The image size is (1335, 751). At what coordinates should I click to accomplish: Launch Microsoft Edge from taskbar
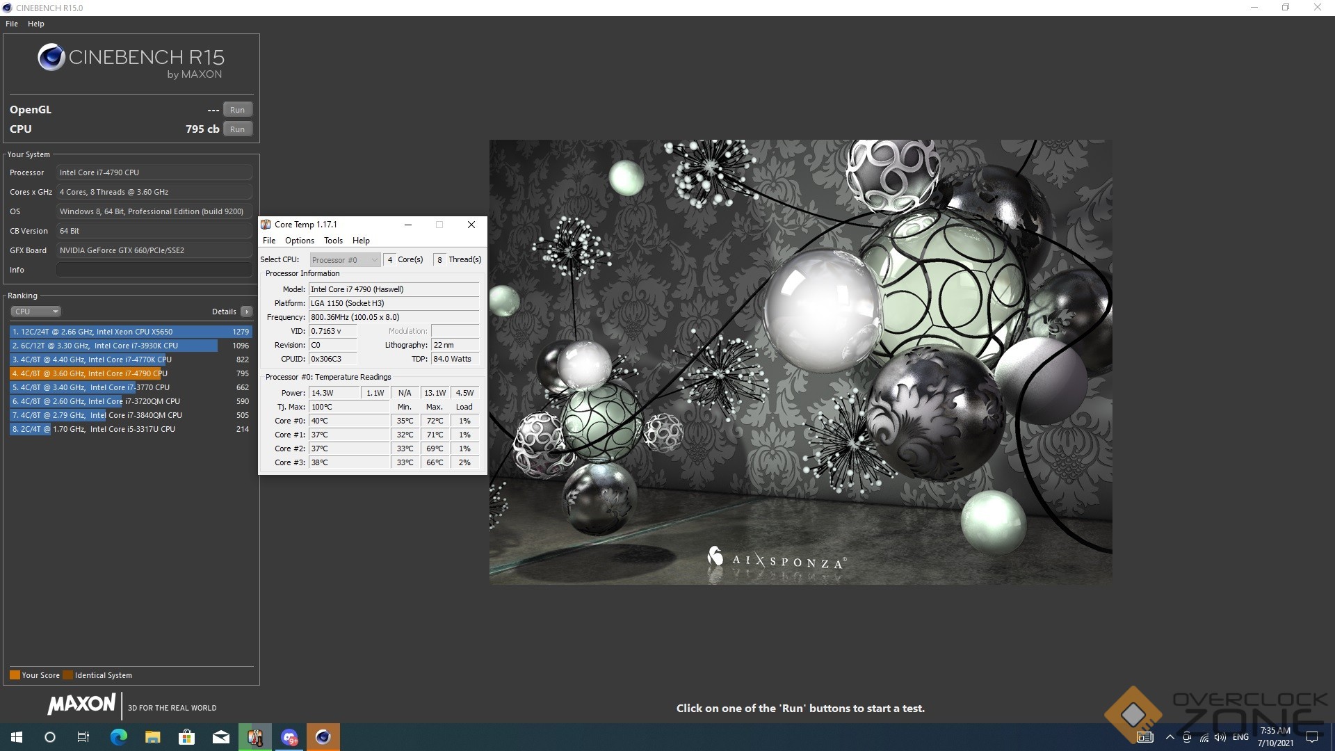pos(118,737)
